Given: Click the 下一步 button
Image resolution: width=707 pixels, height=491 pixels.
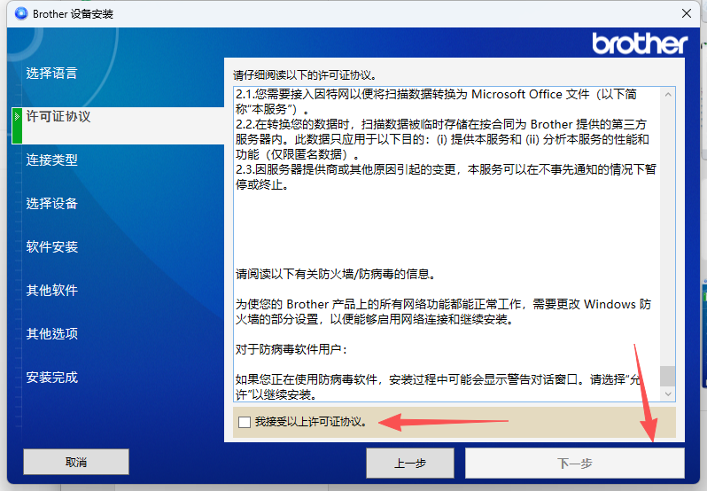Looking at the screenshot, I should click(x=574, y=463).
